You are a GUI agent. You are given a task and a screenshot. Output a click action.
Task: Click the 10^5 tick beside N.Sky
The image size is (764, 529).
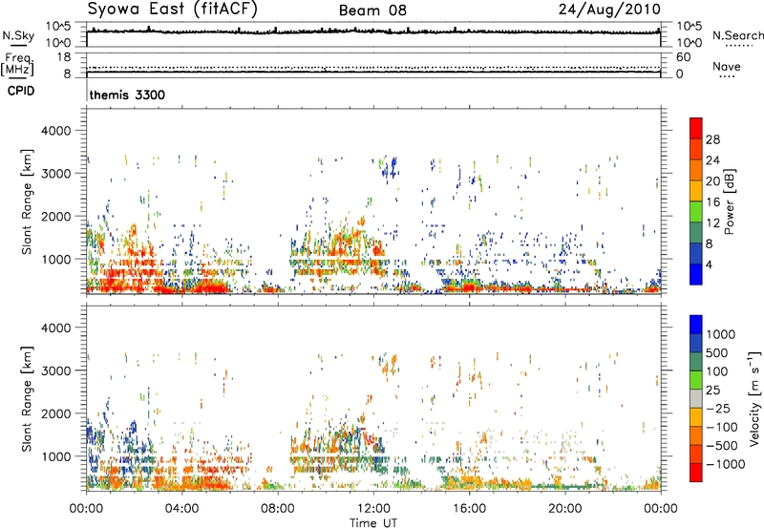coord(58,27)
